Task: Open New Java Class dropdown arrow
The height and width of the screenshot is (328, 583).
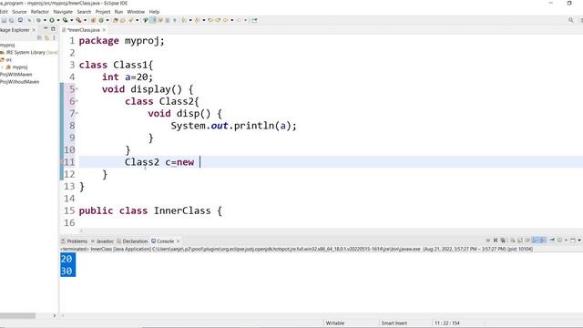Action: click(x=107, y=20)
